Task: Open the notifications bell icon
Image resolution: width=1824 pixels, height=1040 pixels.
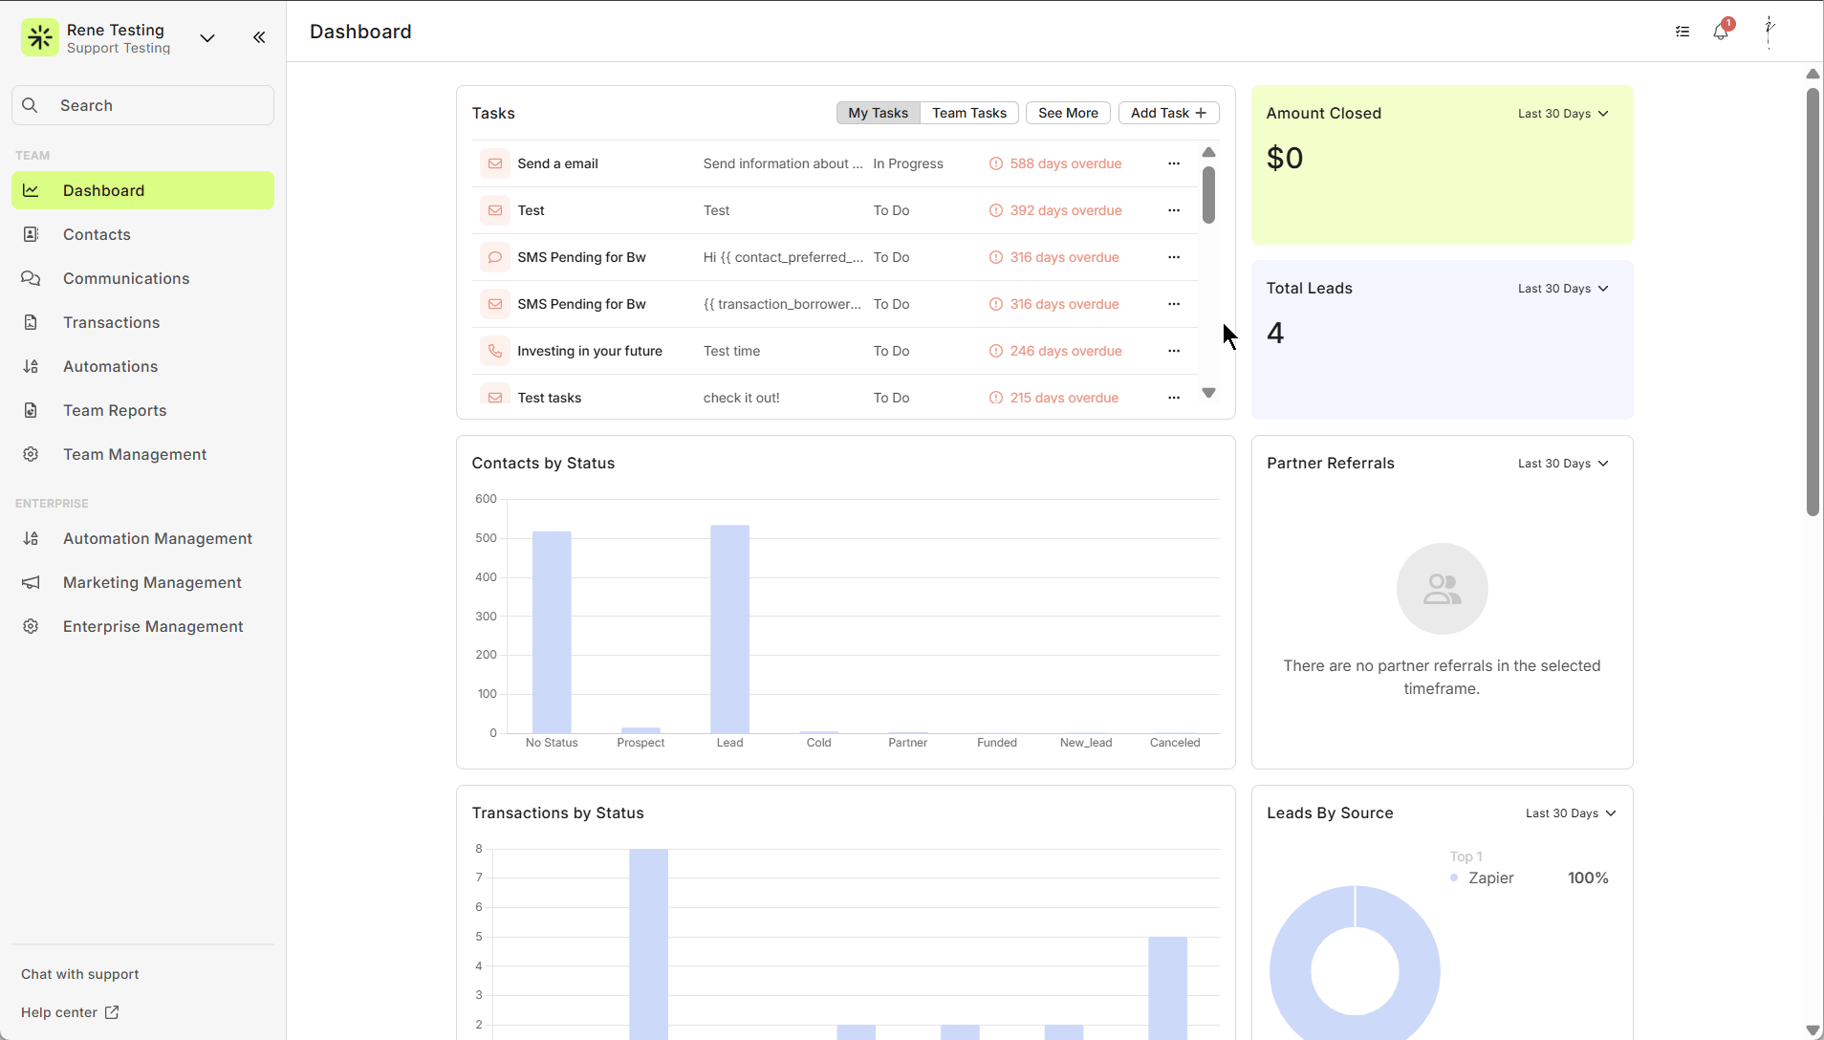Action: click(x=1721, y=32)
